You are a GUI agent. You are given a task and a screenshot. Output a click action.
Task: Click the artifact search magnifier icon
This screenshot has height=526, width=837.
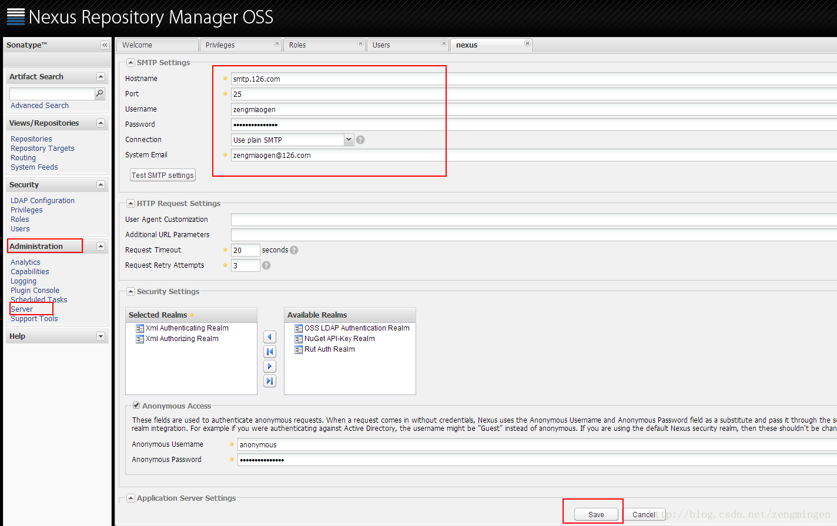point(100,93)
